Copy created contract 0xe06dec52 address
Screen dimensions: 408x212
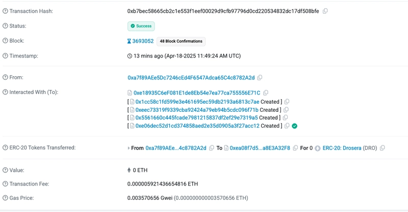tap(287, 126)
